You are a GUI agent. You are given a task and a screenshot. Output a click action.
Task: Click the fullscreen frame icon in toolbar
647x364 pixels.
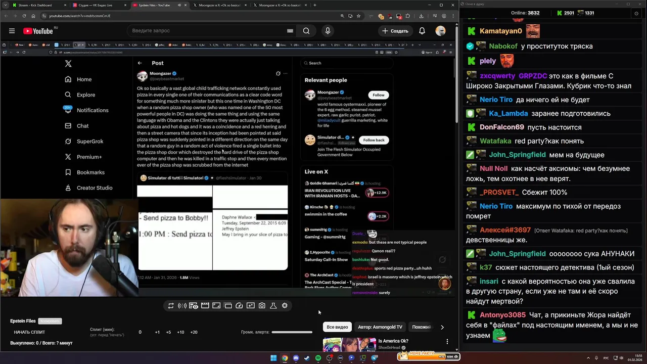pos(216,305)
